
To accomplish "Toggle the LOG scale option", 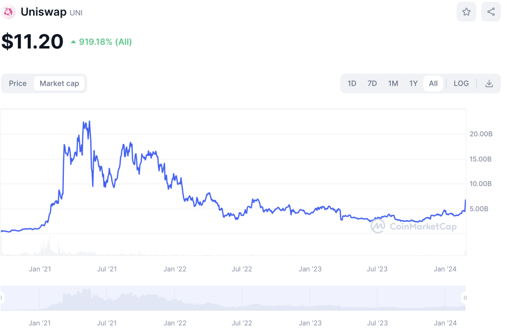I will click(461, 84).
